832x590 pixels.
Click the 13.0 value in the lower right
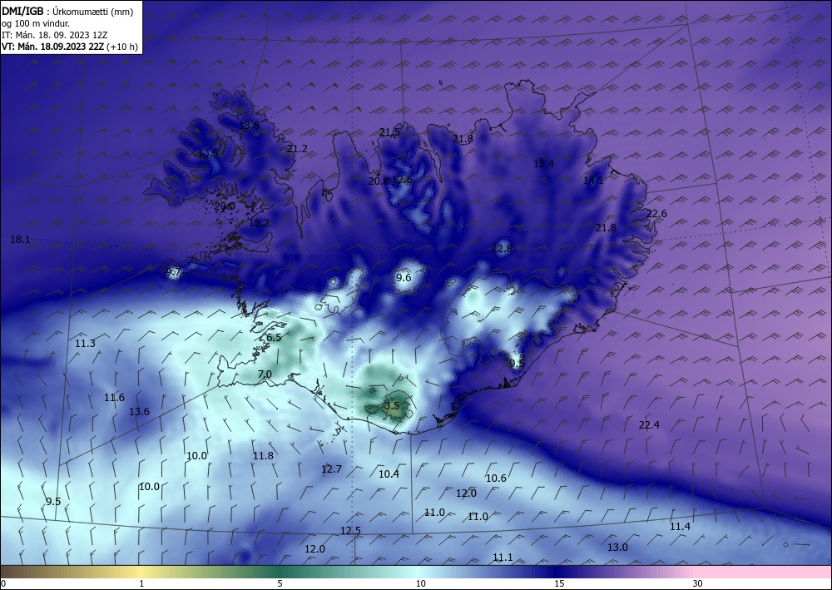tap(617, 547)
